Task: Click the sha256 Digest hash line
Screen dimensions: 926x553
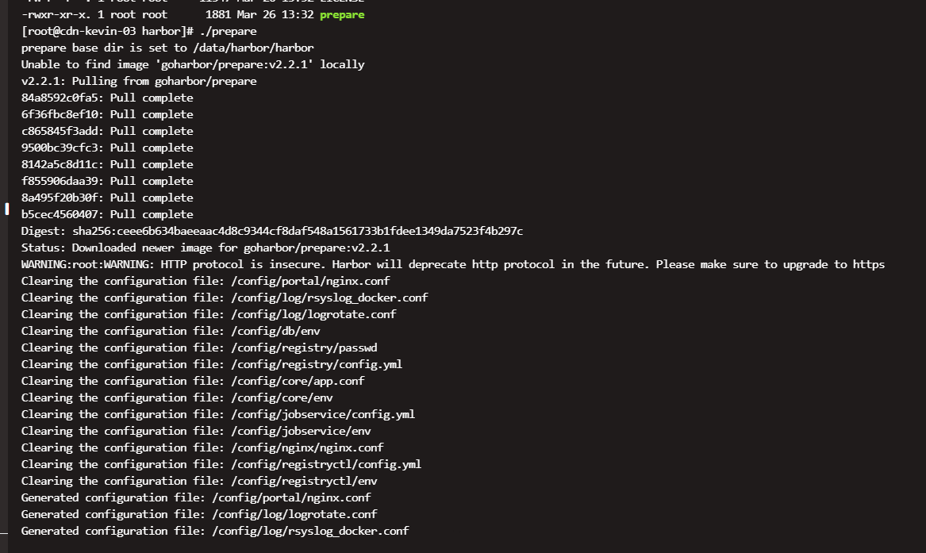Action: click(x=271, y=231)
